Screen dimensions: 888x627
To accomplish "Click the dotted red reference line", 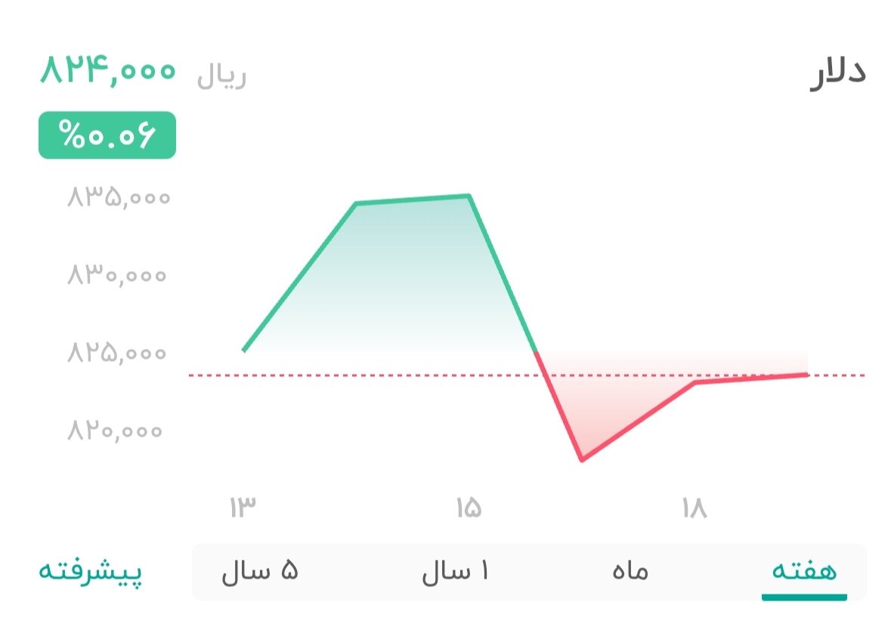I will pos(302,375).
